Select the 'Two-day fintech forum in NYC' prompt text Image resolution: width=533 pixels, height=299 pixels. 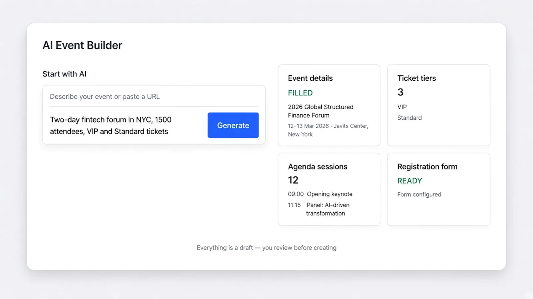click(111, 125)
